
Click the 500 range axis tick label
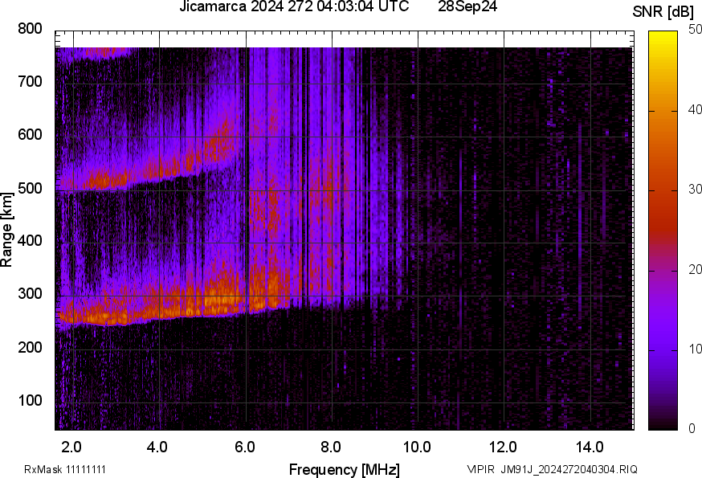pos(30,188)
